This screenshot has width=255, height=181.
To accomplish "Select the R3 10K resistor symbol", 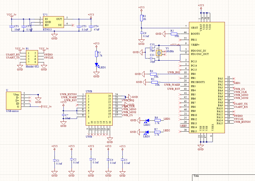I will [155, 82].
